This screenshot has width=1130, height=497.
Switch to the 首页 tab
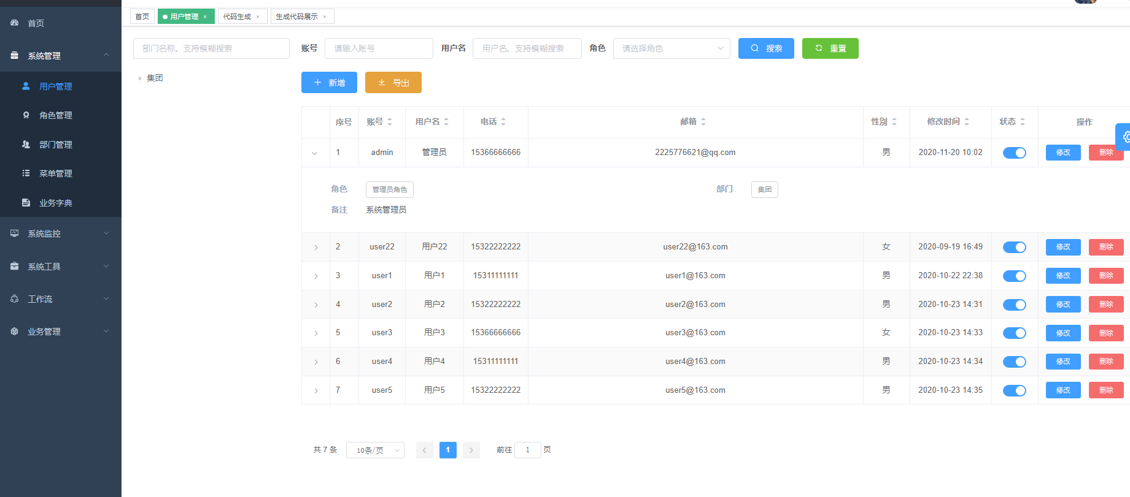[x=142, y=17]
